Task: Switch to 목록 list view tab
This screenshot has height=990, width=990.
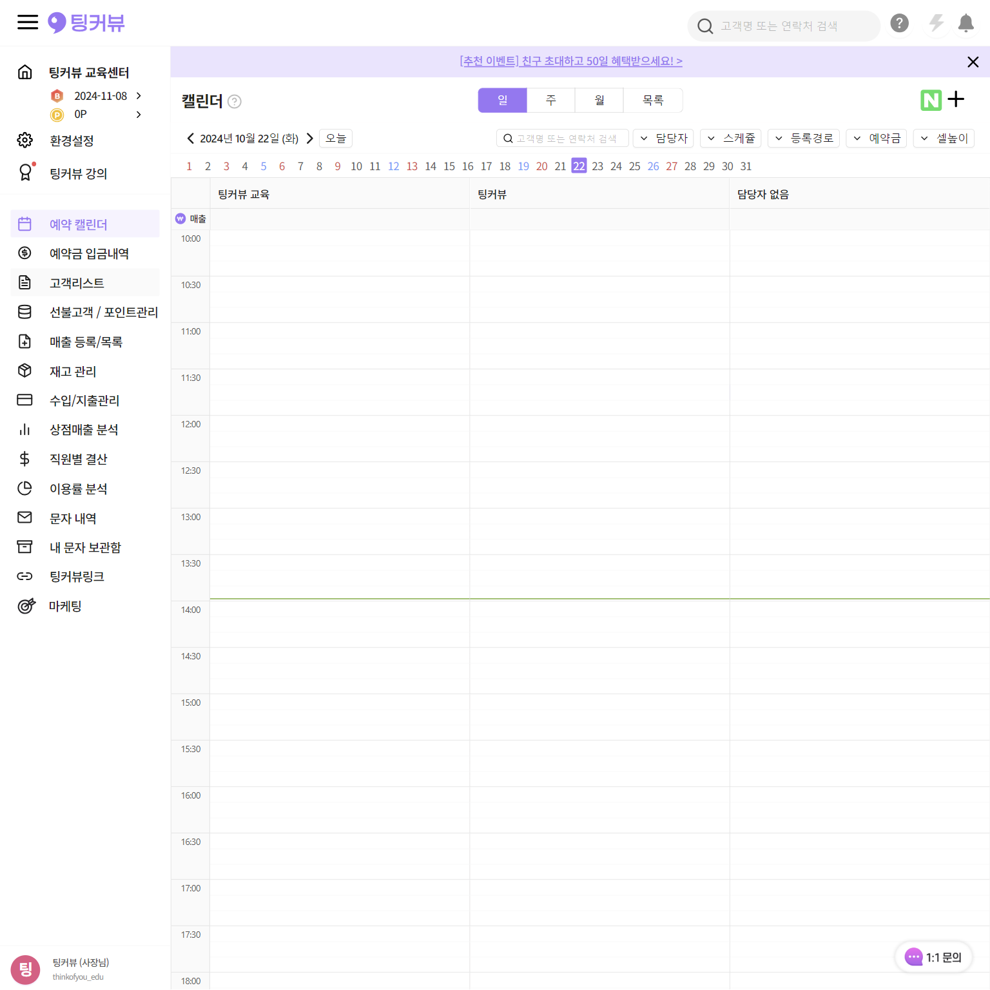Action: (653, 101)
